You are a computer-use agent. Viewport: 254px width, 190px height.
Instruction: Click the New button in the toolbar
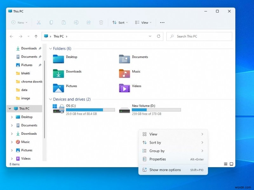[x=19, y=23]
